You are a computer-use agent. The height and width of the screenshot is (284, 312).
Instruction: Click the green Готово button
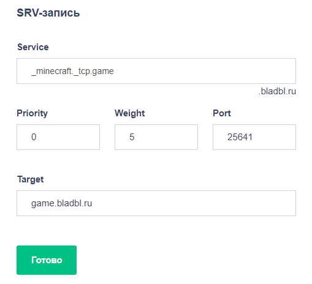click(x=47, y=260)
